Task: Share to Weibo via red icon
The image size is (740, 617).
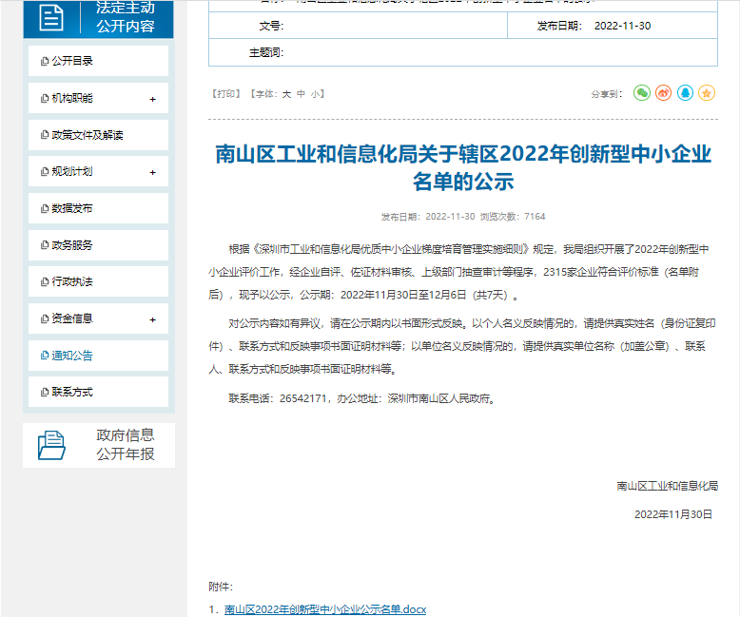Action: (663, 93)
